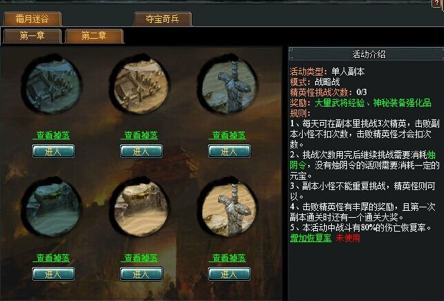
Task: Enter the bottom-right sword dungeon via 进入
Action: (x=229, y=274)
